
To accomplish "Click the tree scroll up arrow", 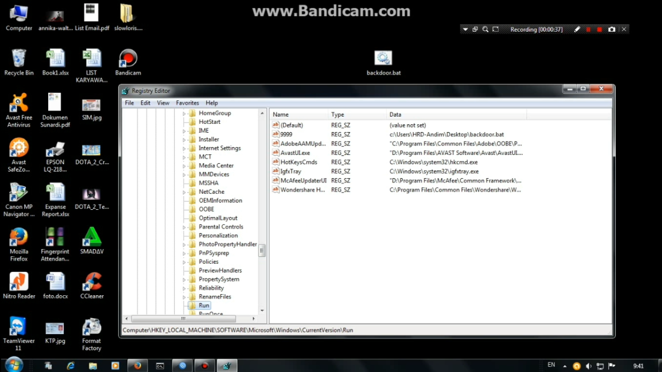I will 262,113.
